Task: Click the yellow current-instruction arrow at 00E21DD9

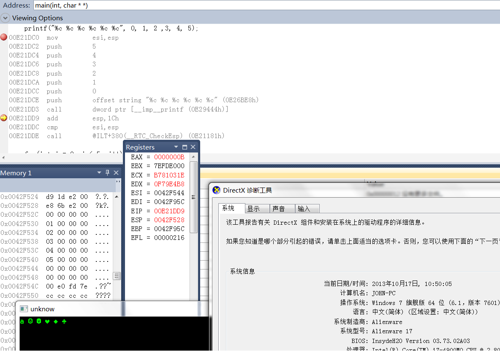Action: (x=3, y=118)
